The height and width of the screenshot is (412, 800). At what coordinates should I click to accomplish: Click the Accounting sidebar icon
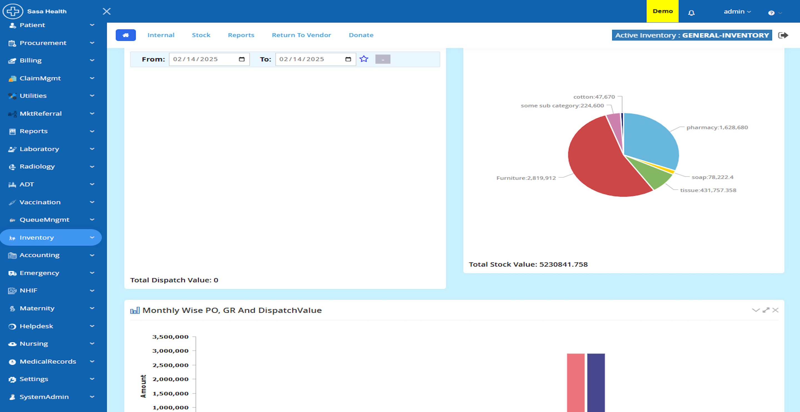[x=12, y=255]
